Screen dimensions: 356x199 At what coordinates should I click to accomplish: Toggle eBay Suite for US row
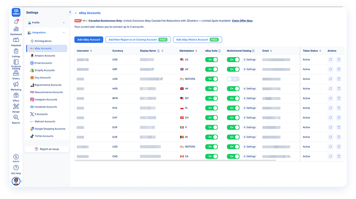point(211,59)
